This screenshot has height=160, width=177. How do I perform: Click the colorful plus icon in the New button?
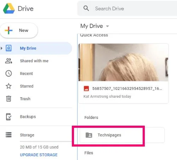[8, 30]
